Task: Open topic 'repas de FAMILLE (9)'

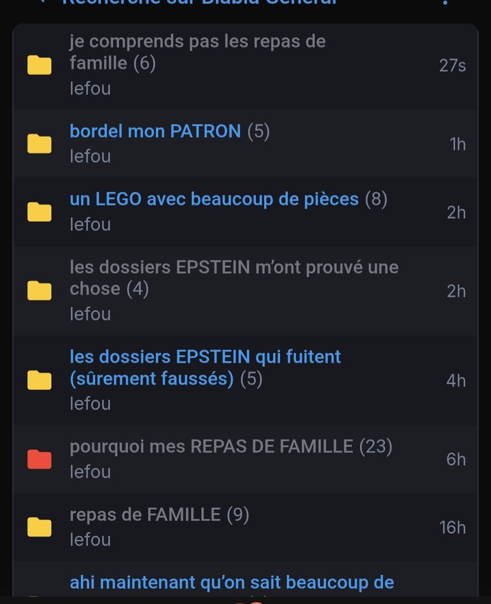Action: click(145, 515)
